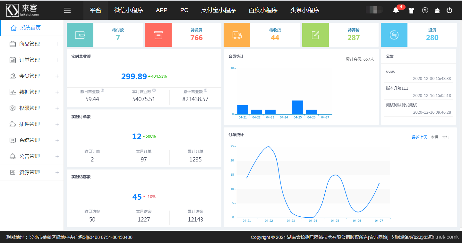Click the home icon beside 系统首页
The width and height of the screenshot is (462, 243).
pyautogui.click(x=13, y=28)
